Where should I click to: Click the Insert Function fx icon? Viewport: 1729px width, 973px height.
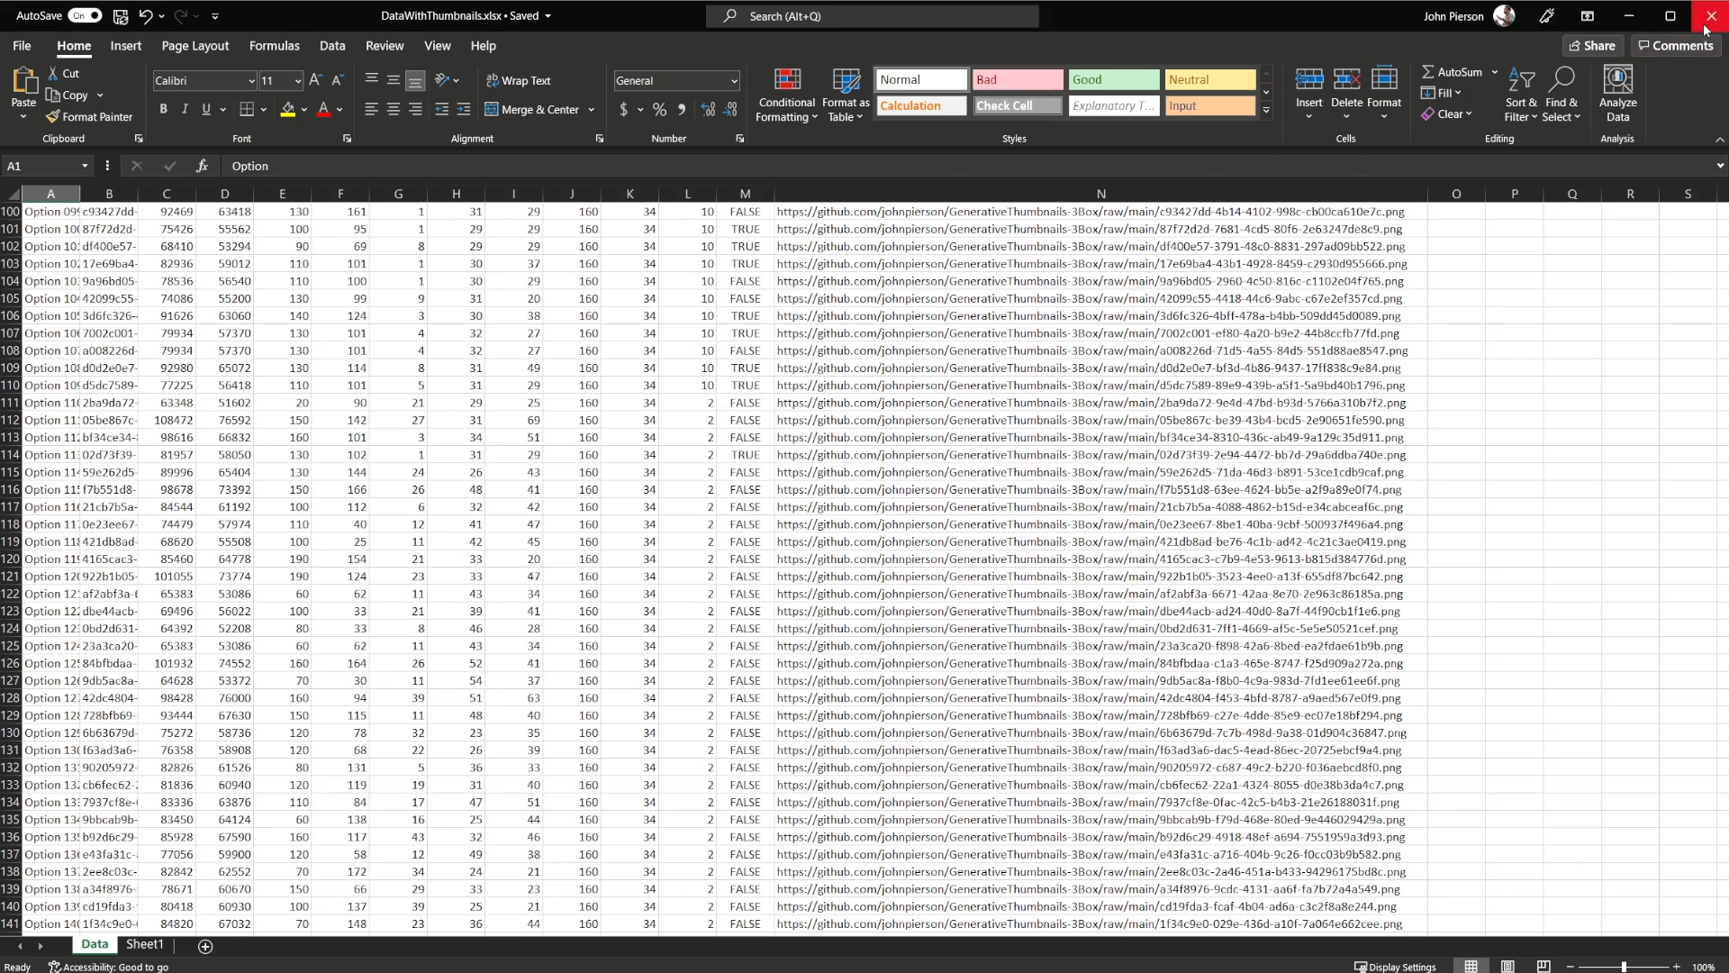[x=202, y=166]
